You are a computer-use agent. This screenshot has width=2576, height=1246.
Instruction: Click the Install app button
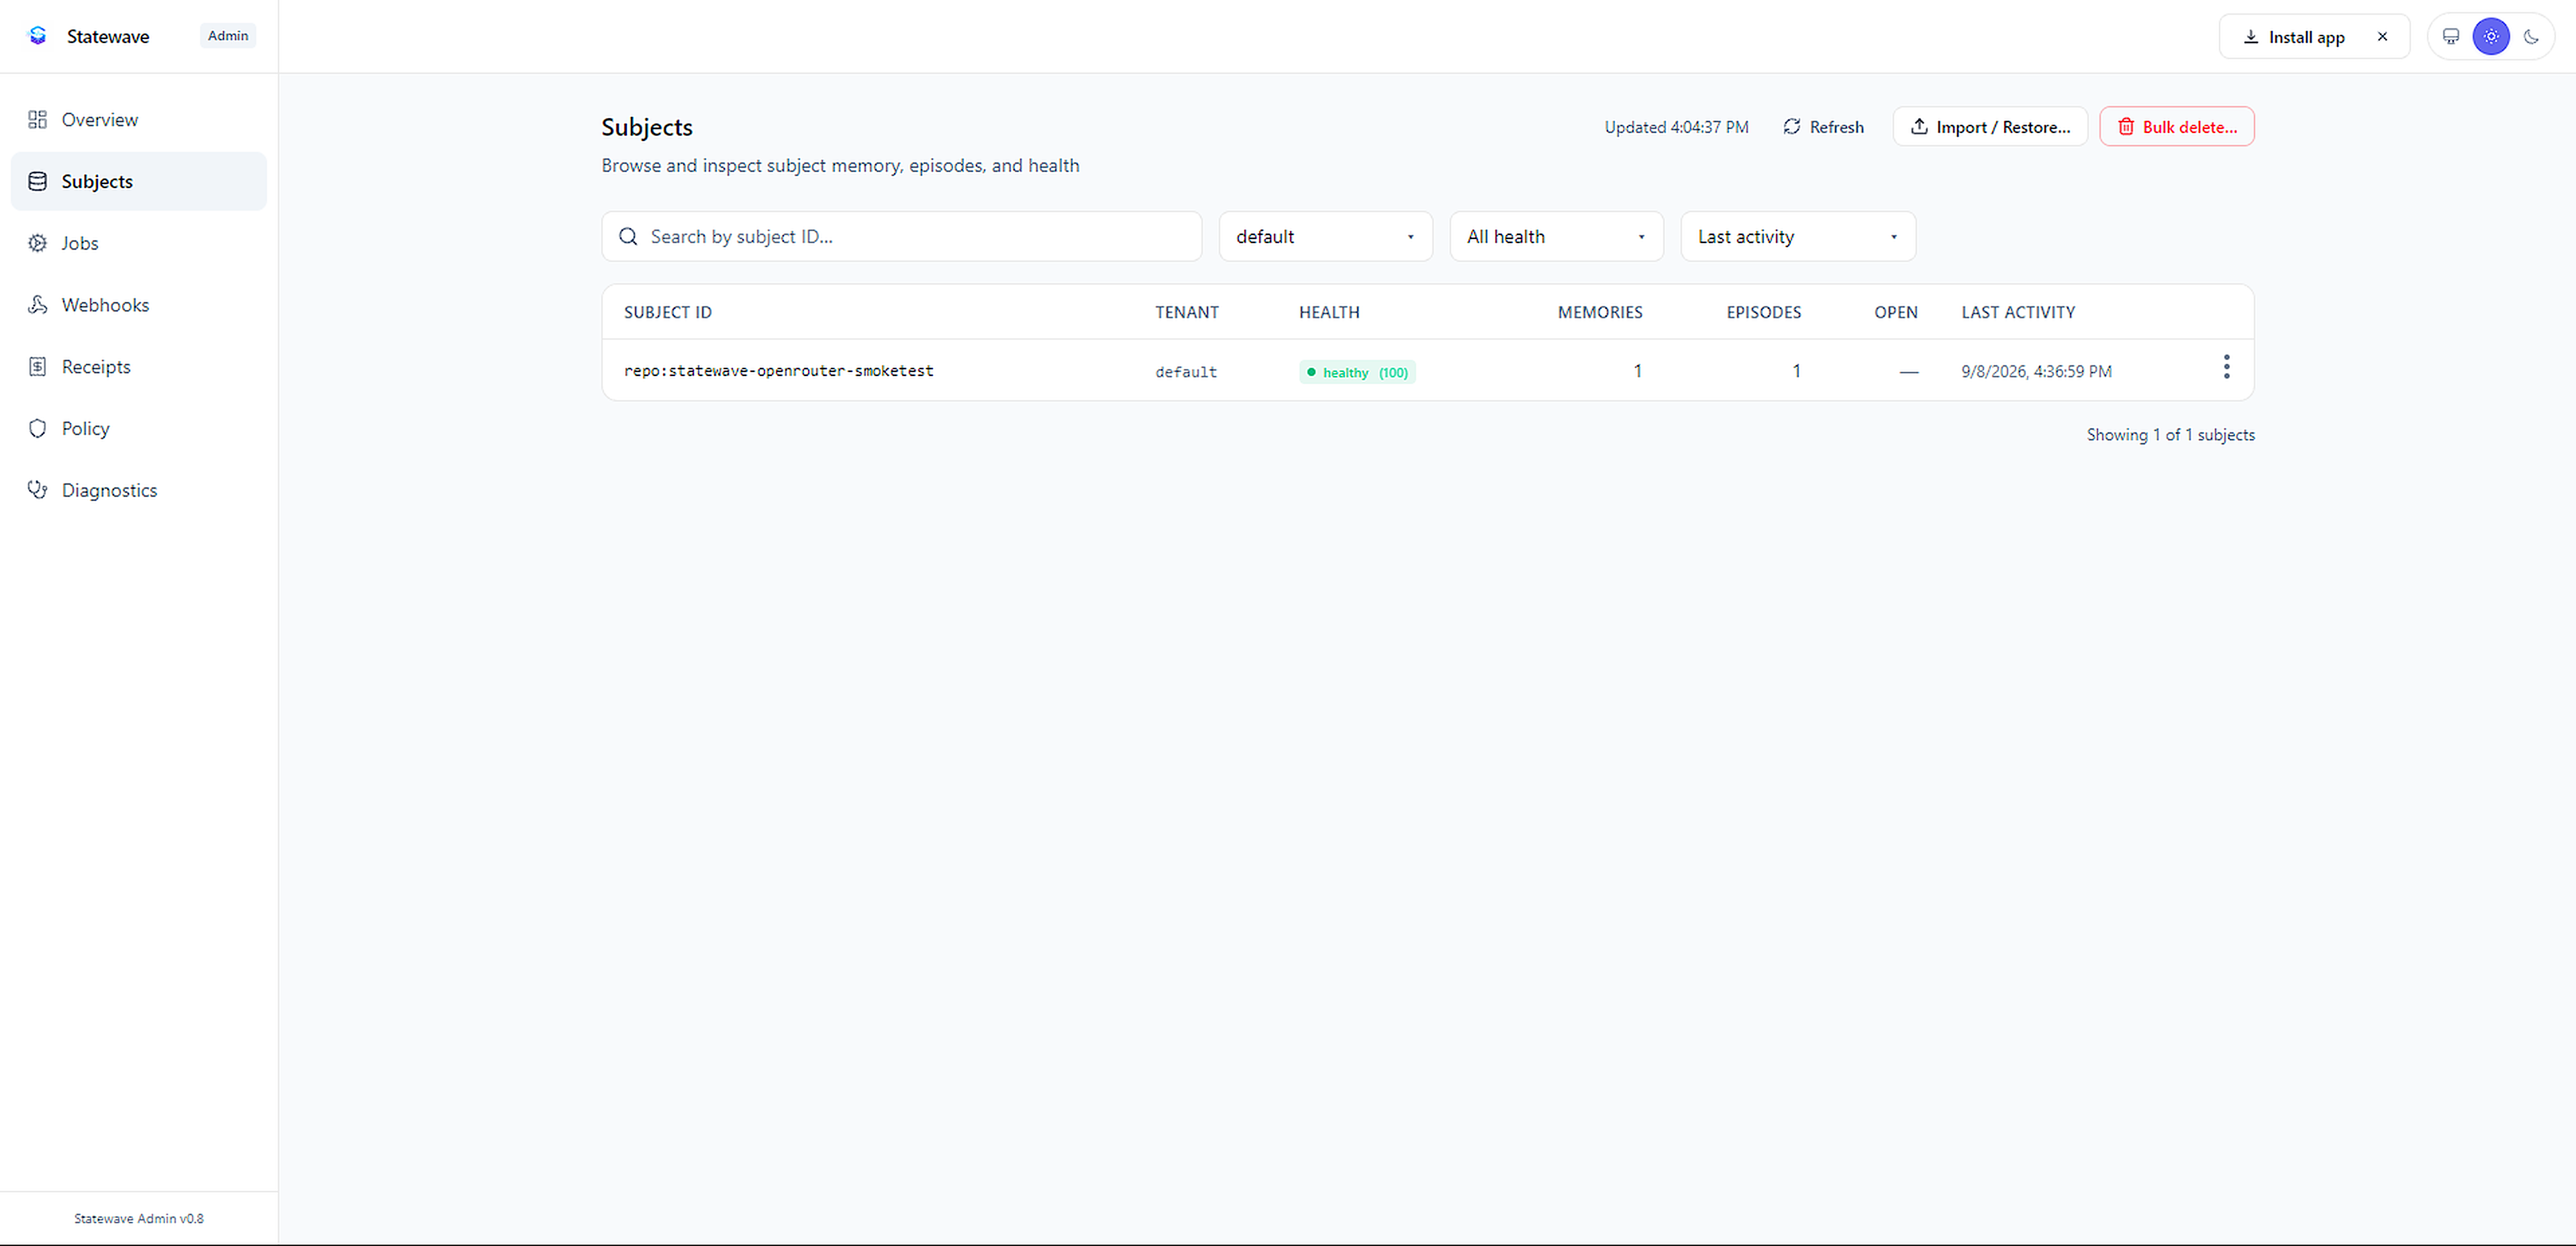coord(2294,37)
